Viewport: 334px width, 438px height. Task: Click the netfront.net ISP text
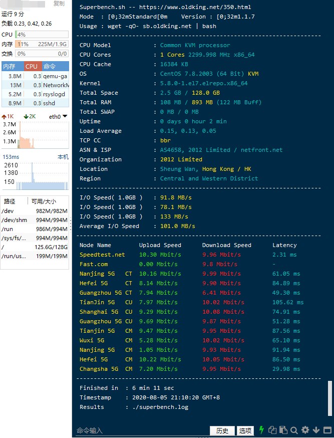[262, 150]
